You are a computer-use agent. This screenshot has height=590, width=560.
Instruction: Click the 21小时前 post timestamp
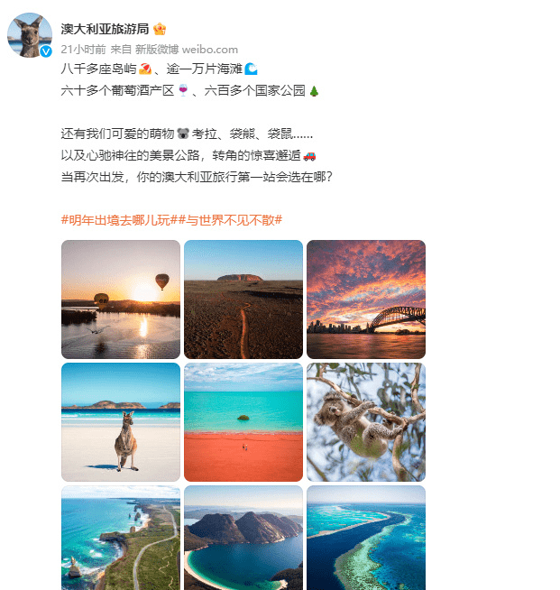coord(84,50)
